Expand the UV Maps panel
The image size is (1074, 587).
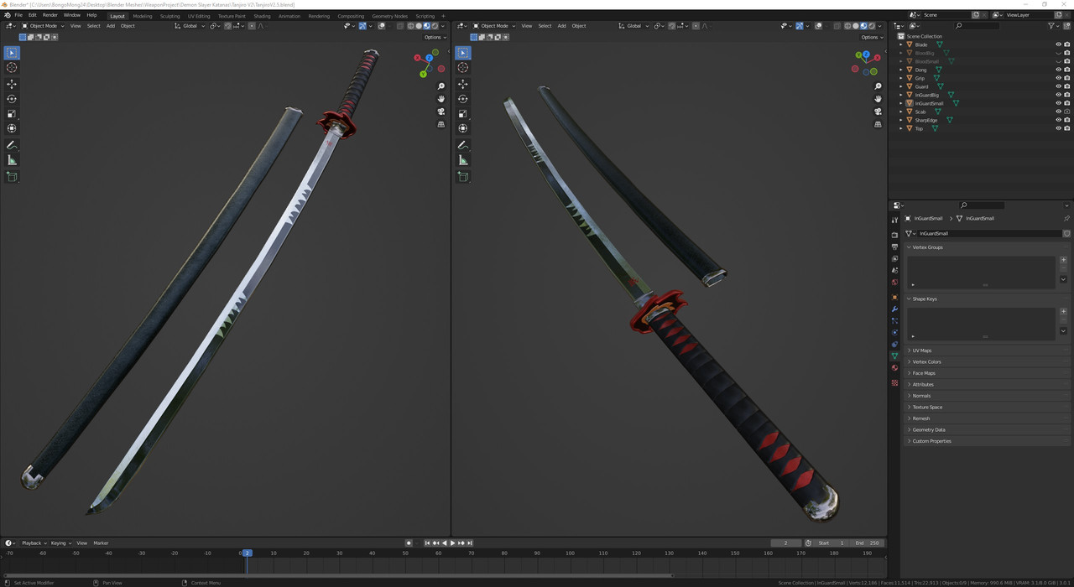pyautogui.click(x=988, y=351)
